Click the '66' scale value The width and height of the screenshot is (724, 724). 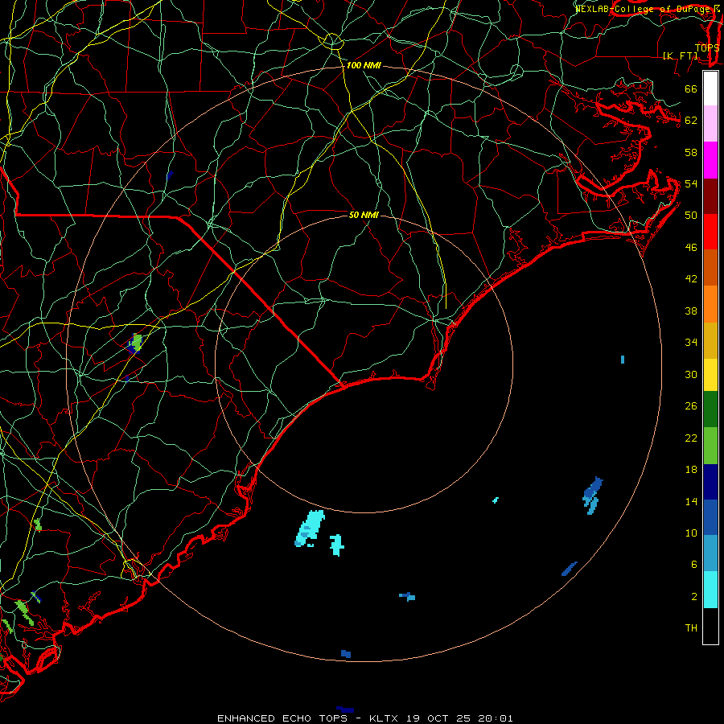[691, 89]
